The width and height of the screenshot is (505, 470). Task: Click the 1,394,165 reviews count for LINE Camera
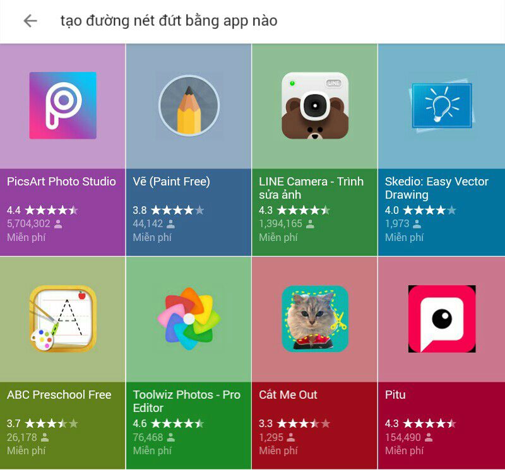pyautogui.click(x=280, y=223)
